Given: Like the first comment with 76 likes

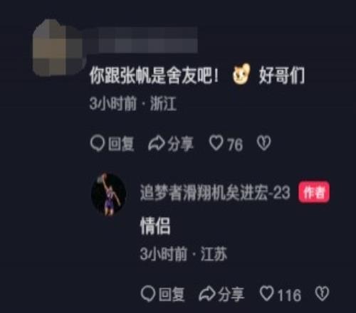Looking at the screenshot, I should [x=216, y=143].
